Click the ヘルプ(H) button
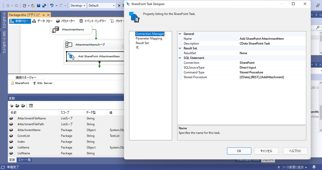Screen dimensions: 322x170 [295, 151]
